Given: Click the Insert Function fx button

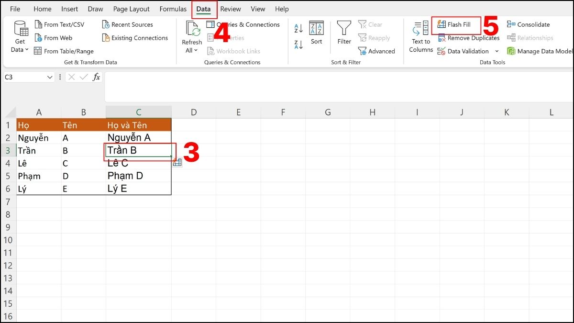Looking at the screenshot, I should [x=96, y=77].
